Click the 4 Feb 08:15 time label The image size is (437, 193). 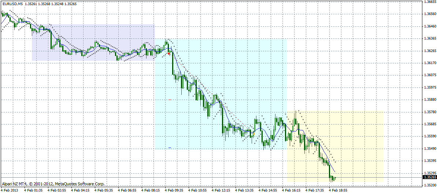150,191
